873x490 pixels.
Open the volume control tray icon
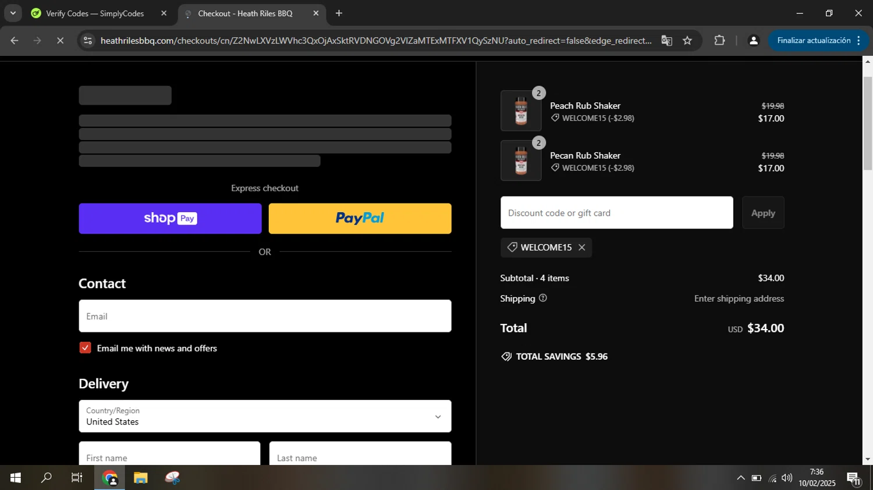(787, 478)
